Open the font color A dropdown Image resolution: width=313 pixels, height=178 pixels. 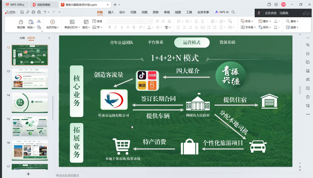pyautogui.click(x=150, y=27)
